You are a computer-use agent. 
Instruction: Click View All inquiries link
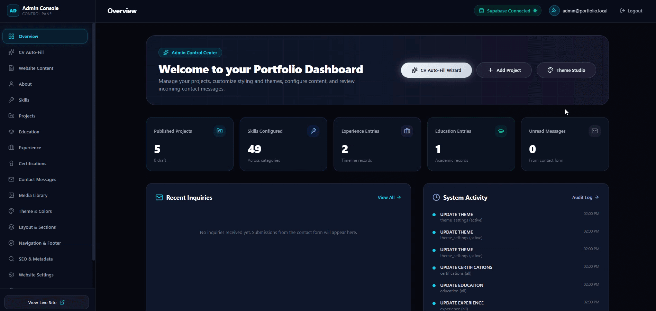pos(389,197)
